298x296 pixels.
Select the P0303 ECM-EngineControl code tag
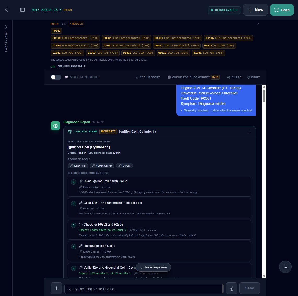point(177,38)
